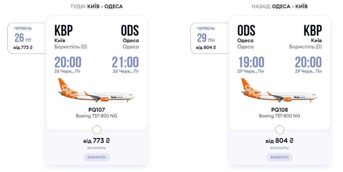Click the KBP arrival code on return card
This screenshot has width=343, height=172.
click(313, 31)
